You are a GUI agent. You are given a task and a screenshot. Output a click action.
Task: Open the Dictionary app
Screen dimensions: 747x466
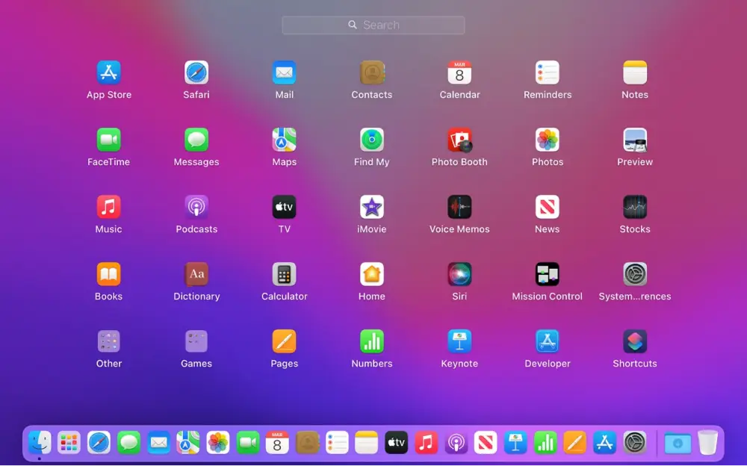196,273
